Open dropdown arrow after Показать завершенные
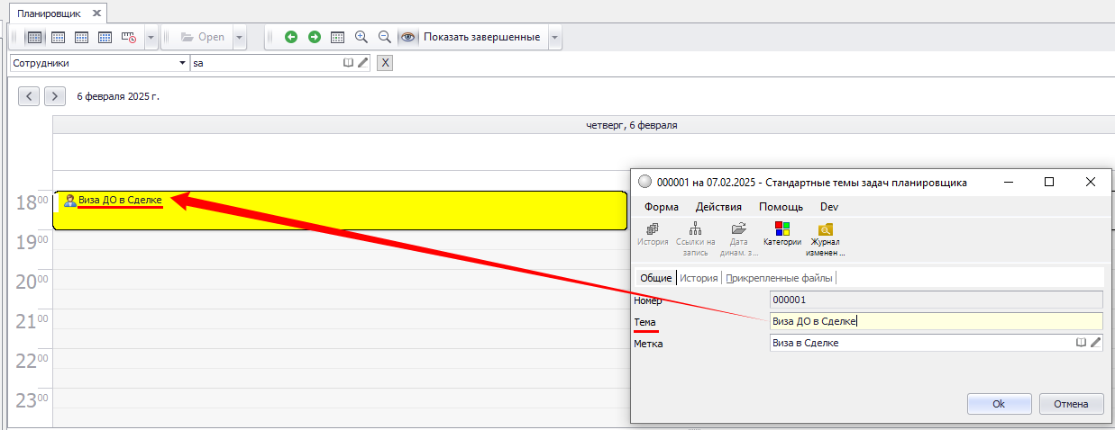1115x430 pixels. tap(554, 37)
